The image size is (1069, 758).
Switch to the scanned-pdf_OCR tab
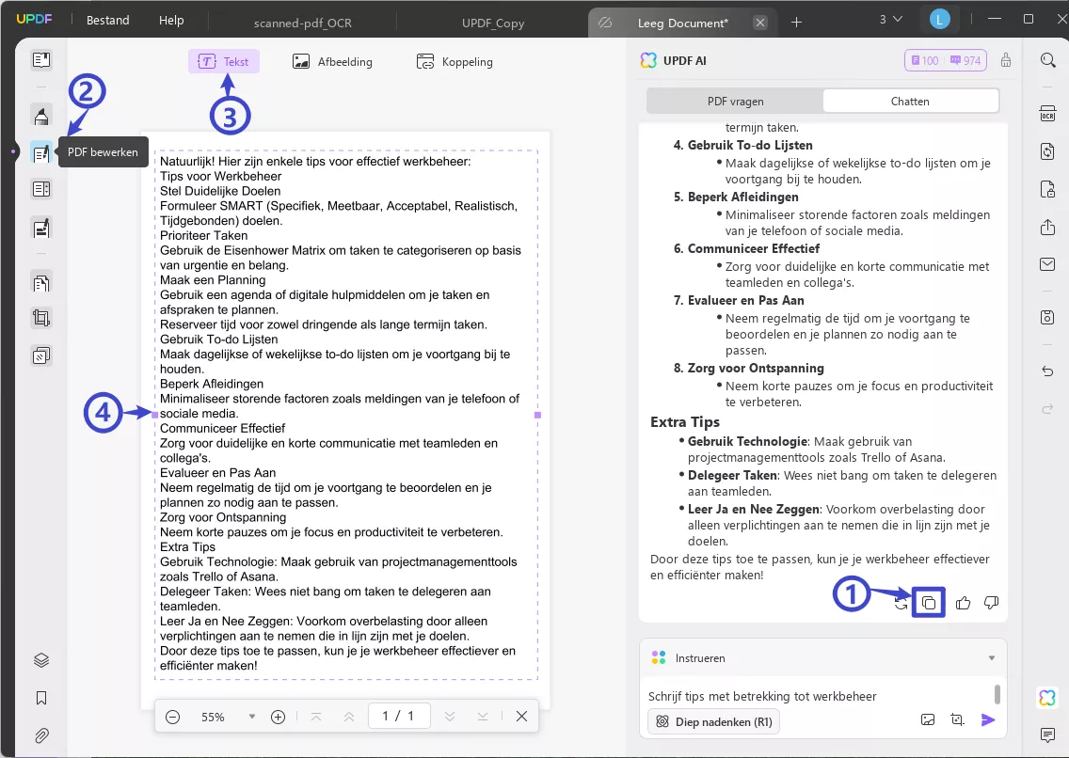tap(303, 24)
